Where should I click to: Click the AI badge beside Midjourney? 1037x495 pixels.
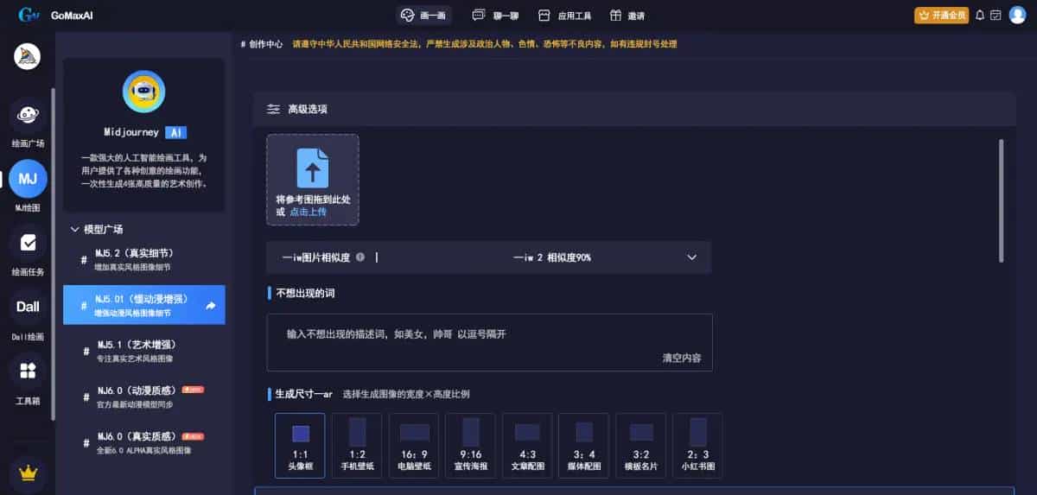point(175,133)
